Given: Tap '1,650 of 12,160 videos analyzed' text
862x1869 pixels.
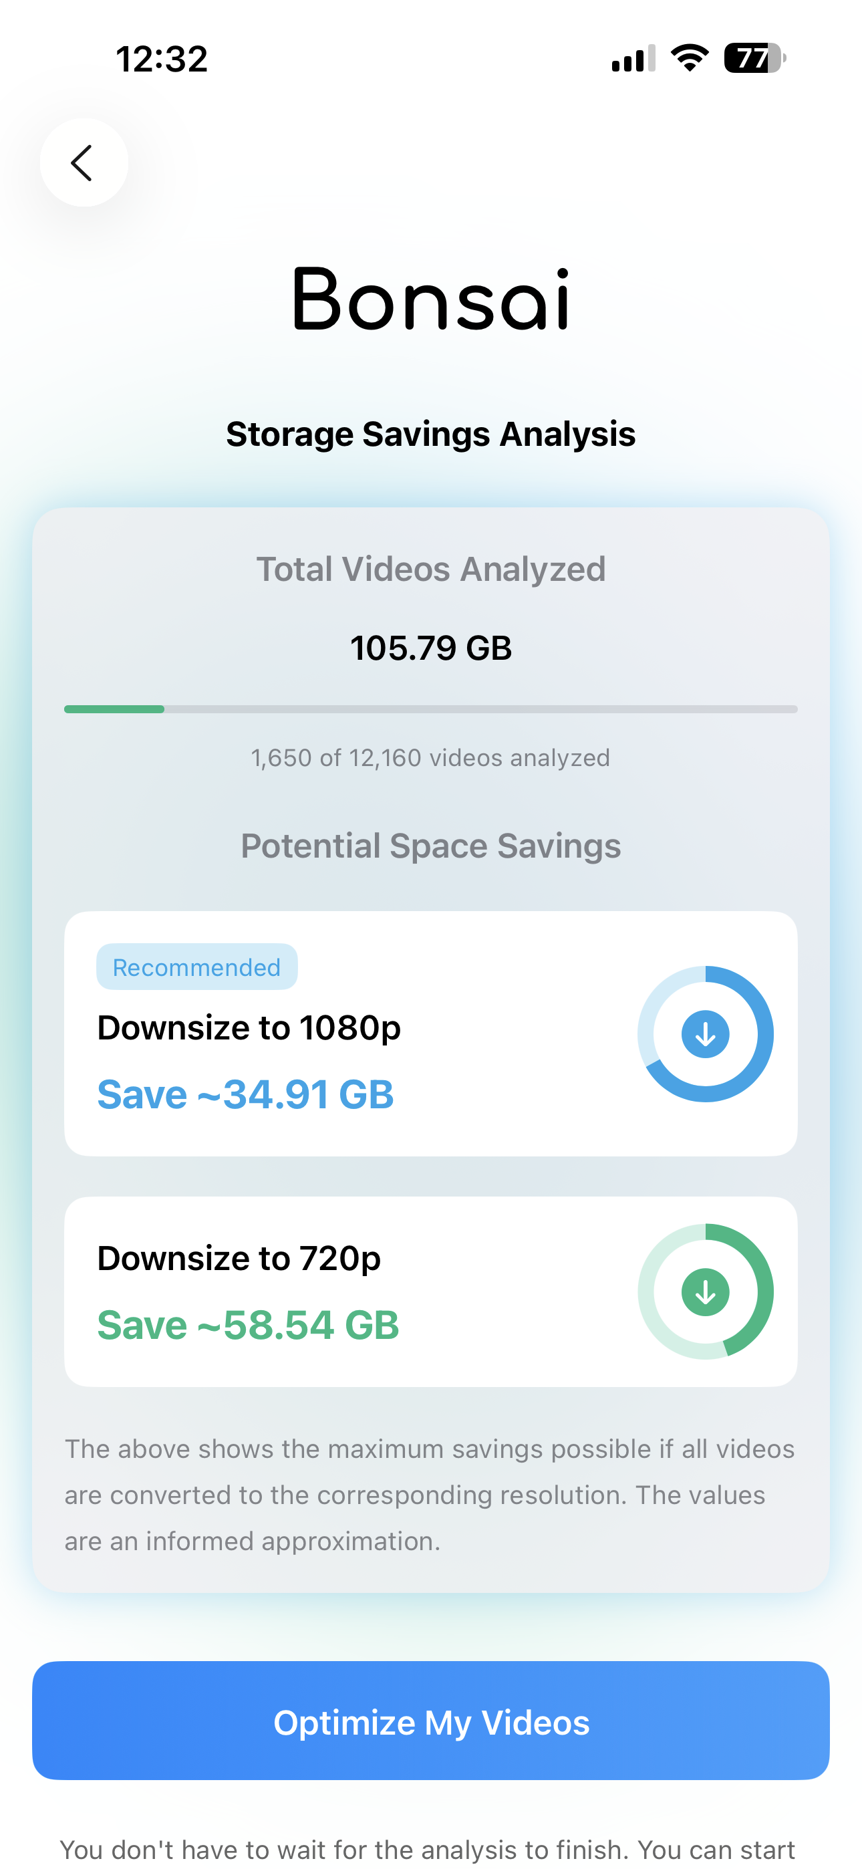Looking at the screenshot, I should coord(431,757).
